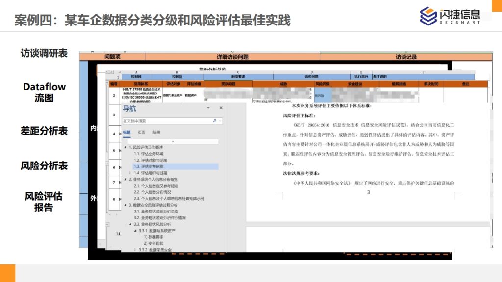Open the navigation pane options dropdown arrow
The height and width of the screenshot is (282, 502).
click(208, 108)
